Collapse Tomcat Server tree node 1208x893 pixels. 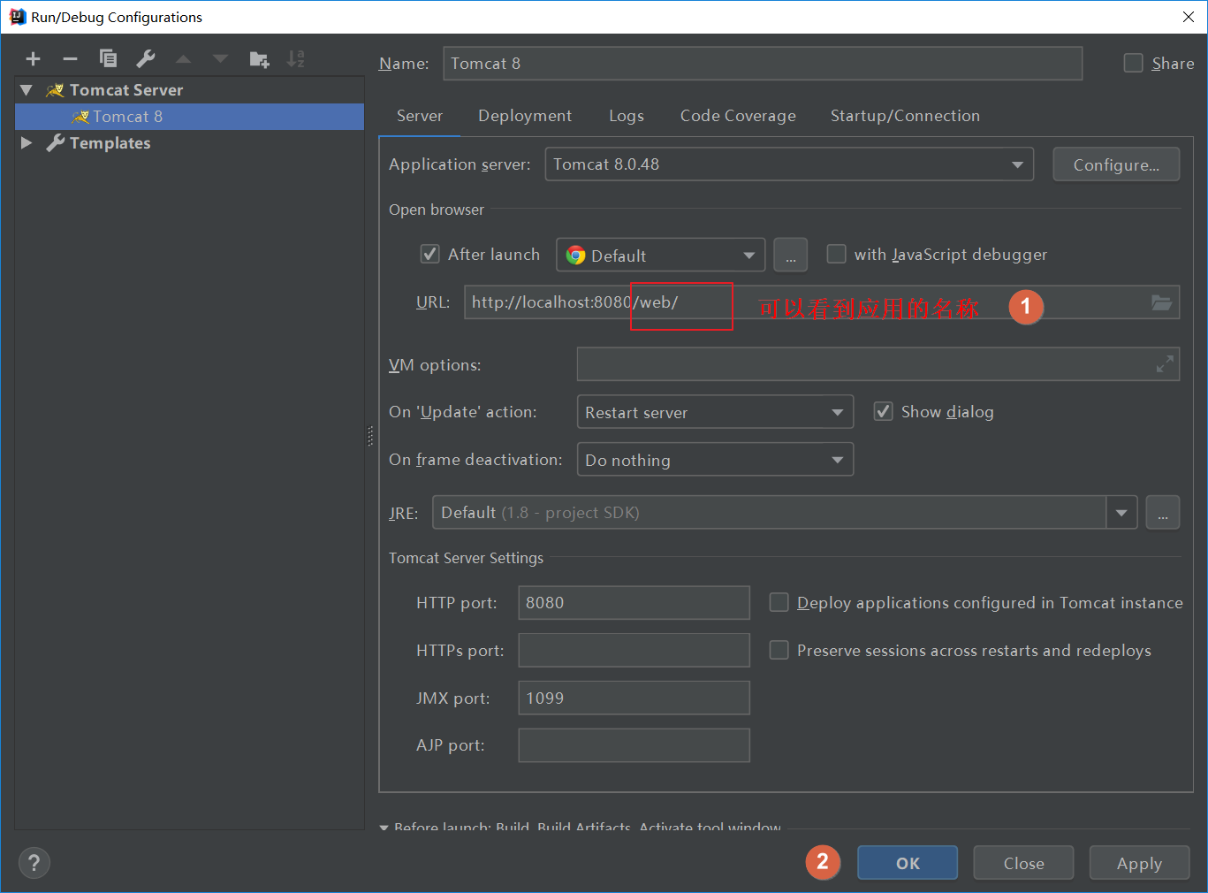27,90
